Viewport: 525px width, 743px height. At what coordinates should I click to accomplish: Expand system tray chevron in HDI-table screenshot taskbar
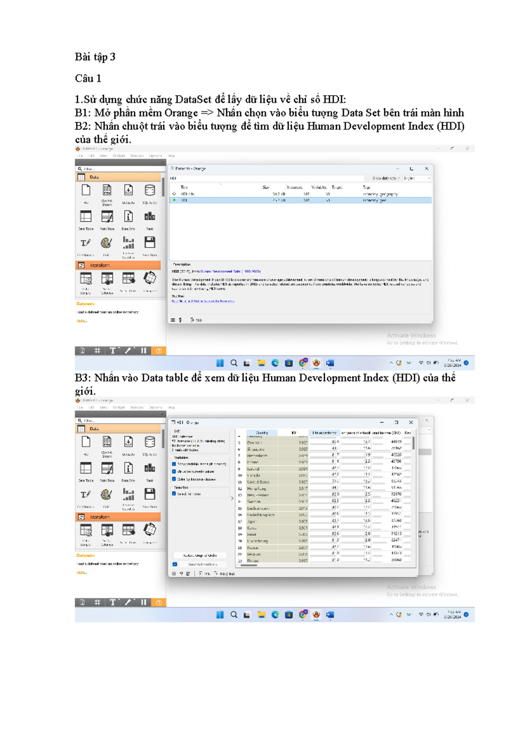tap(391, 615)
